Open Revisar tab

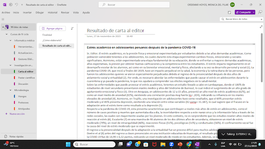(65, 12)
